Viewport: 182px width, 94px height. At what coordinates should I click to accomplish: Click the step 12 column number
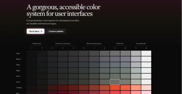click(x=146, y=48)
